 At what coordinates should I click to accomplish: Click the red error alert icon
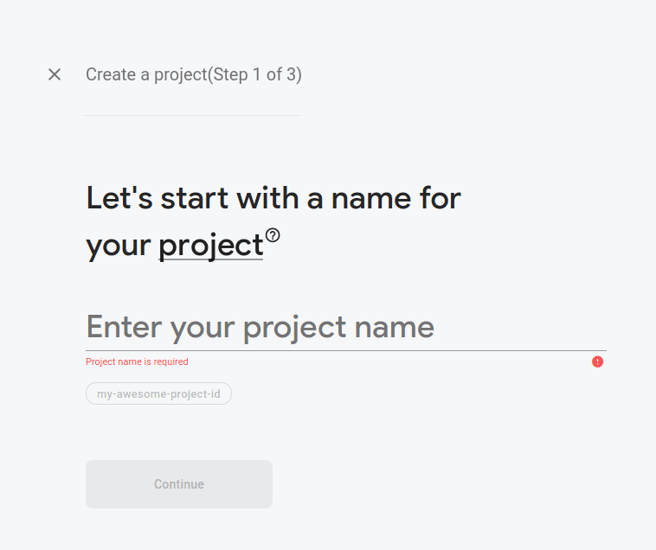[597, 361]
